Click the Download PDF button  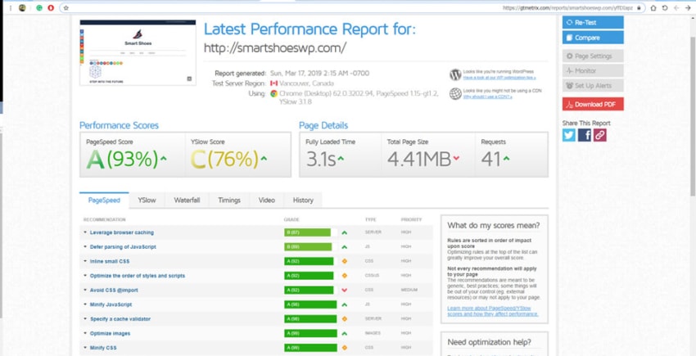593,104
